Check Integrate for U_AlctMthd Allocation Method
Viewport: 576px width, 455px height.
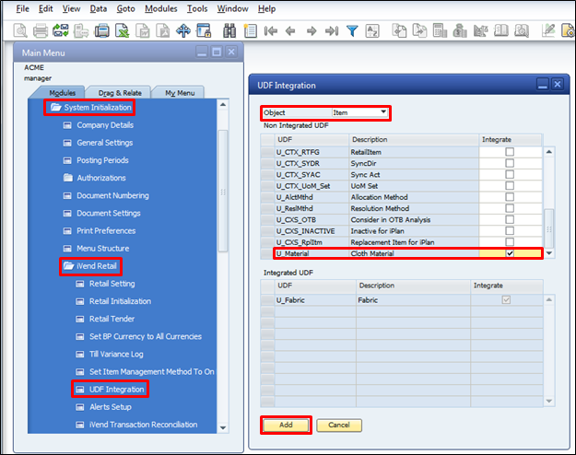tap(510, 197)
